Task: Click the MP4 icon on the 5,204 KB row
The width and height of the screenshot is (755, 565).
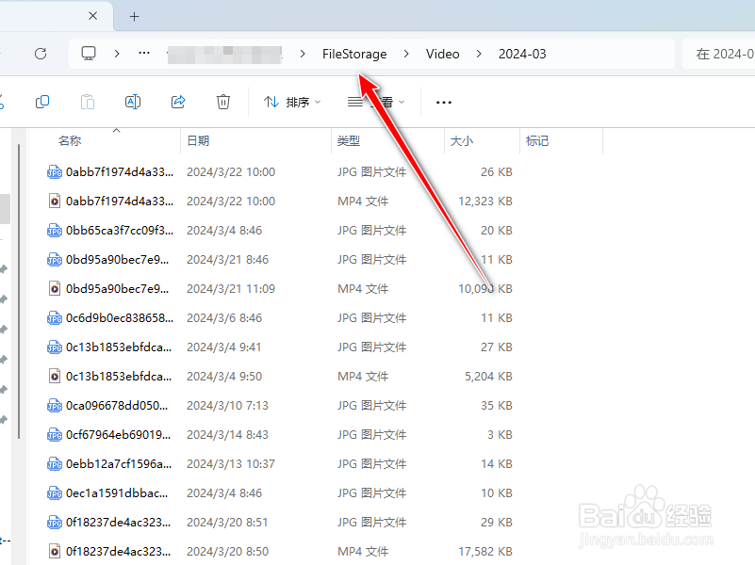Action: [x=55, y=376]
